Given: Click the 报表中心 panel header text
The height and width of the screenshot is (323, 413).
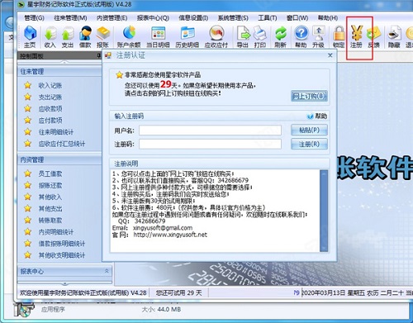Looking at the screenshot, I should [32, 271].
